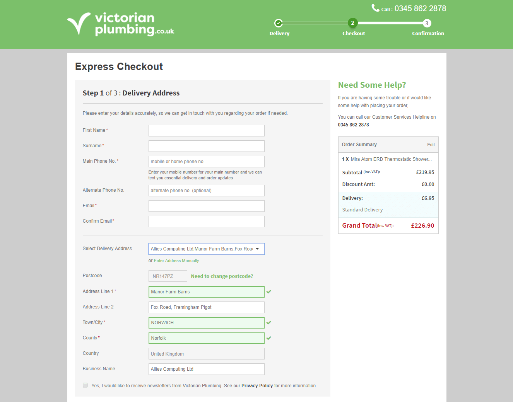
Task: Click the progress bar between Delivery and Checkout
Action: pos(315,23)
